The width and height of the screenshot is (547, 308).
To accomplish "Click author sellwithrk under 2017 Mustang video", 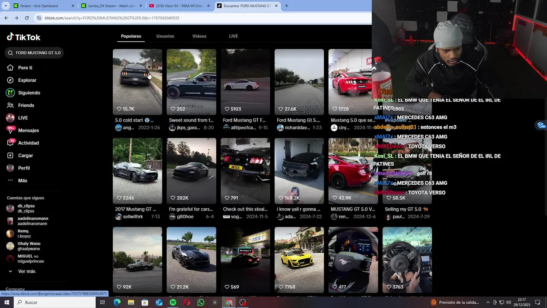I will 133,217.
